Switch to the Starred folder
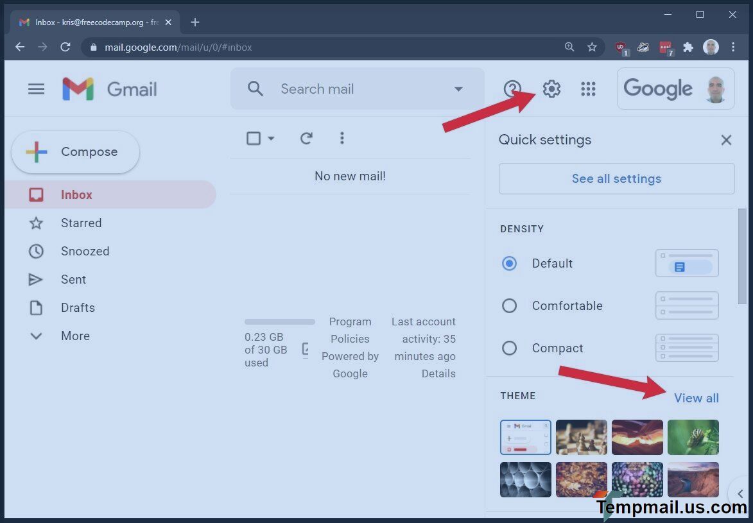This screenshot has width=753, height=523. click(x=81, y=223)
